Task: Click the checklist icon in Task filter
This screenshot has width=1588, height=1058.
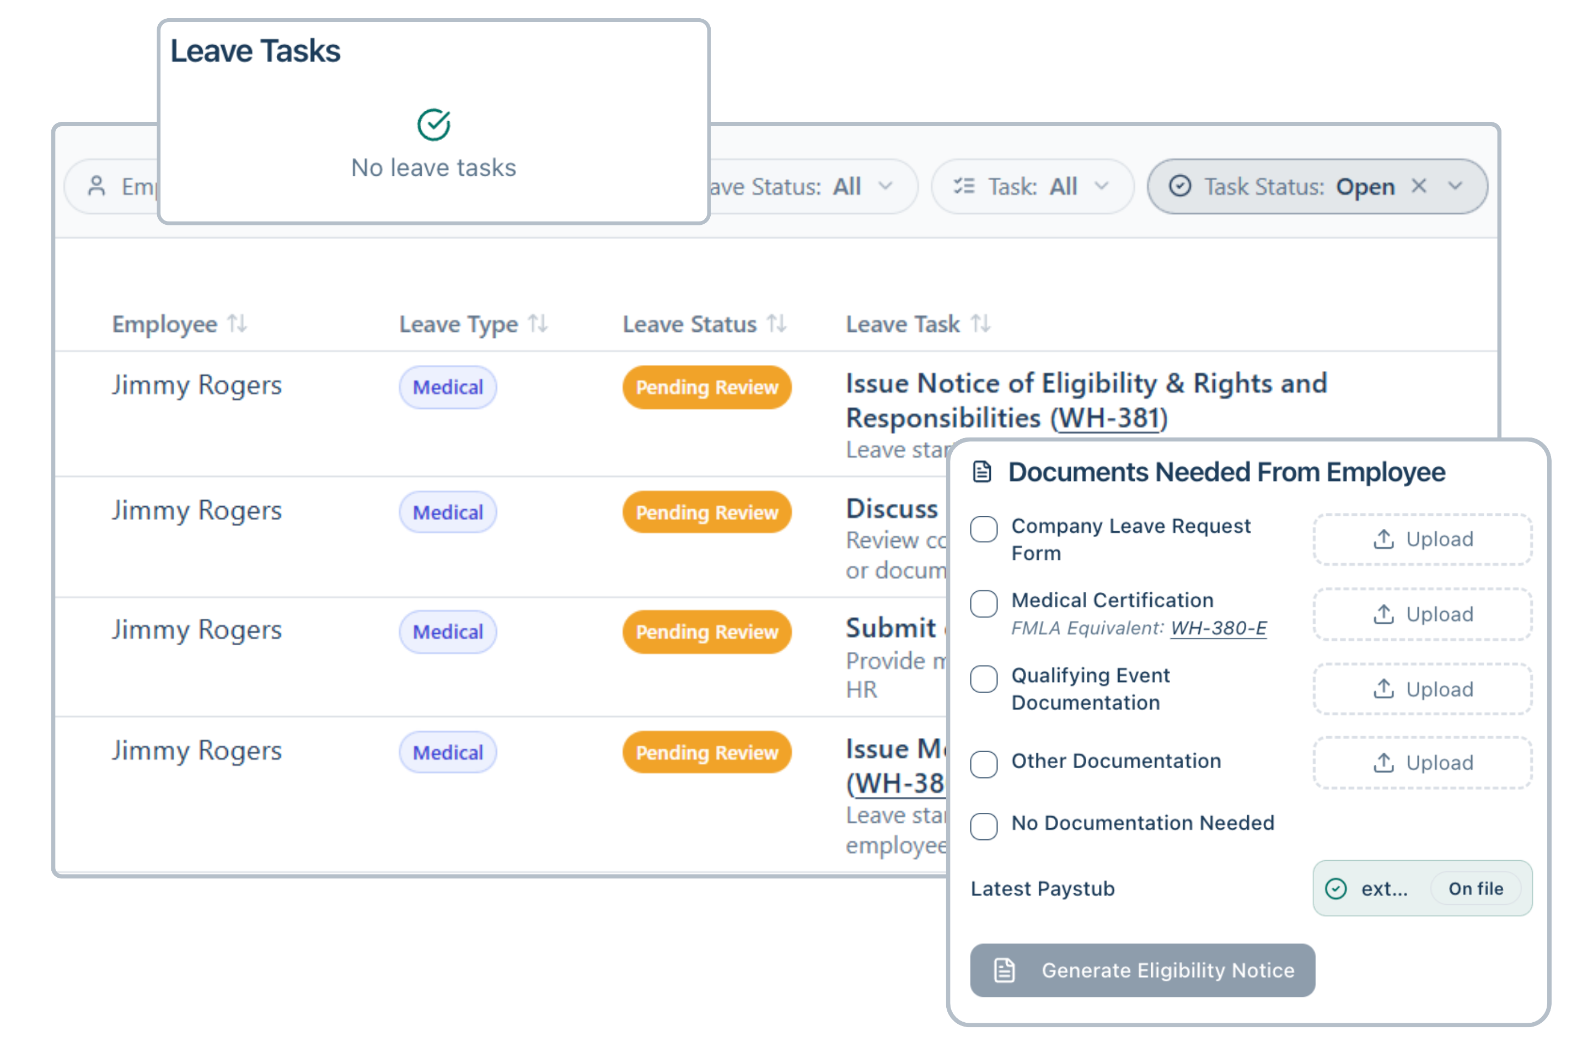Action: [963, 186]
